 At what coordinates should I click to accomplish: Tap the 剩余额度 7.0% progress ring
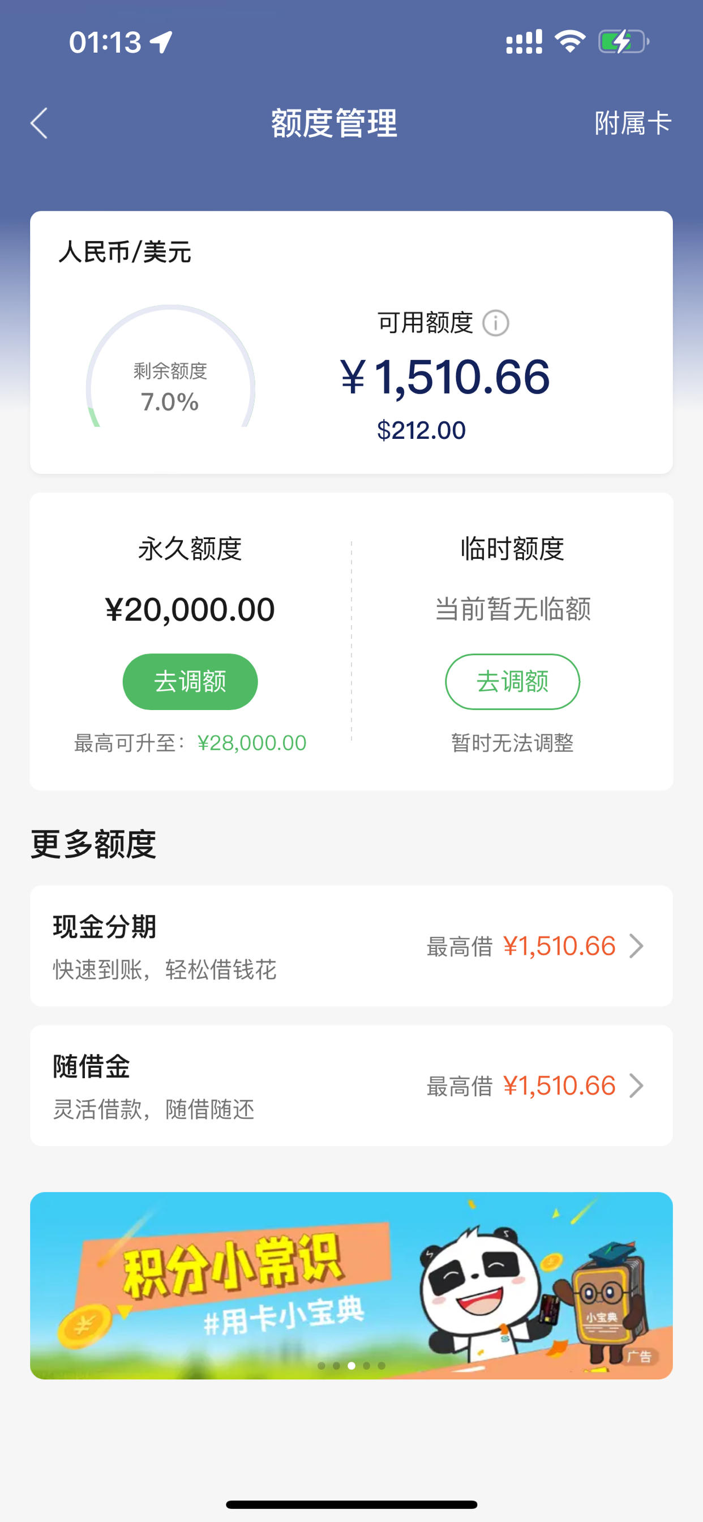[x=171, y=366]
